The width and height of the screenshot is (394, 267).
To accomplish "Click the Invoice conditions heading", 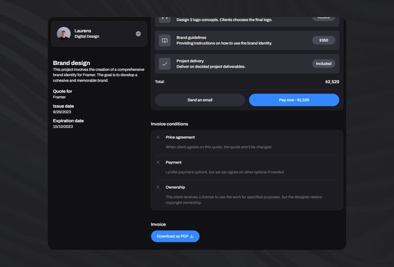I will 169,124.
